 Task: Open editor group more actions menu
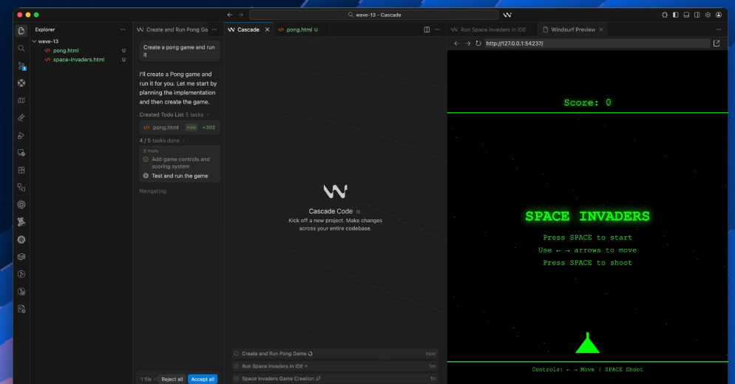pyautogui.click(x=437, y=30)
